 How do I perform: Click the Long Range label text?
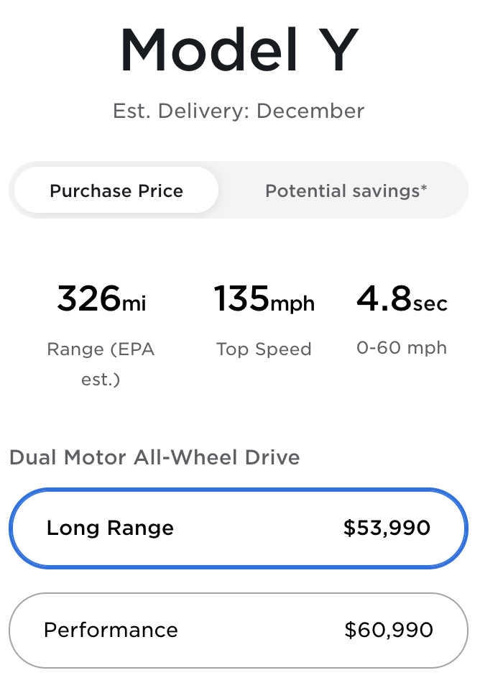coord(110,528)
